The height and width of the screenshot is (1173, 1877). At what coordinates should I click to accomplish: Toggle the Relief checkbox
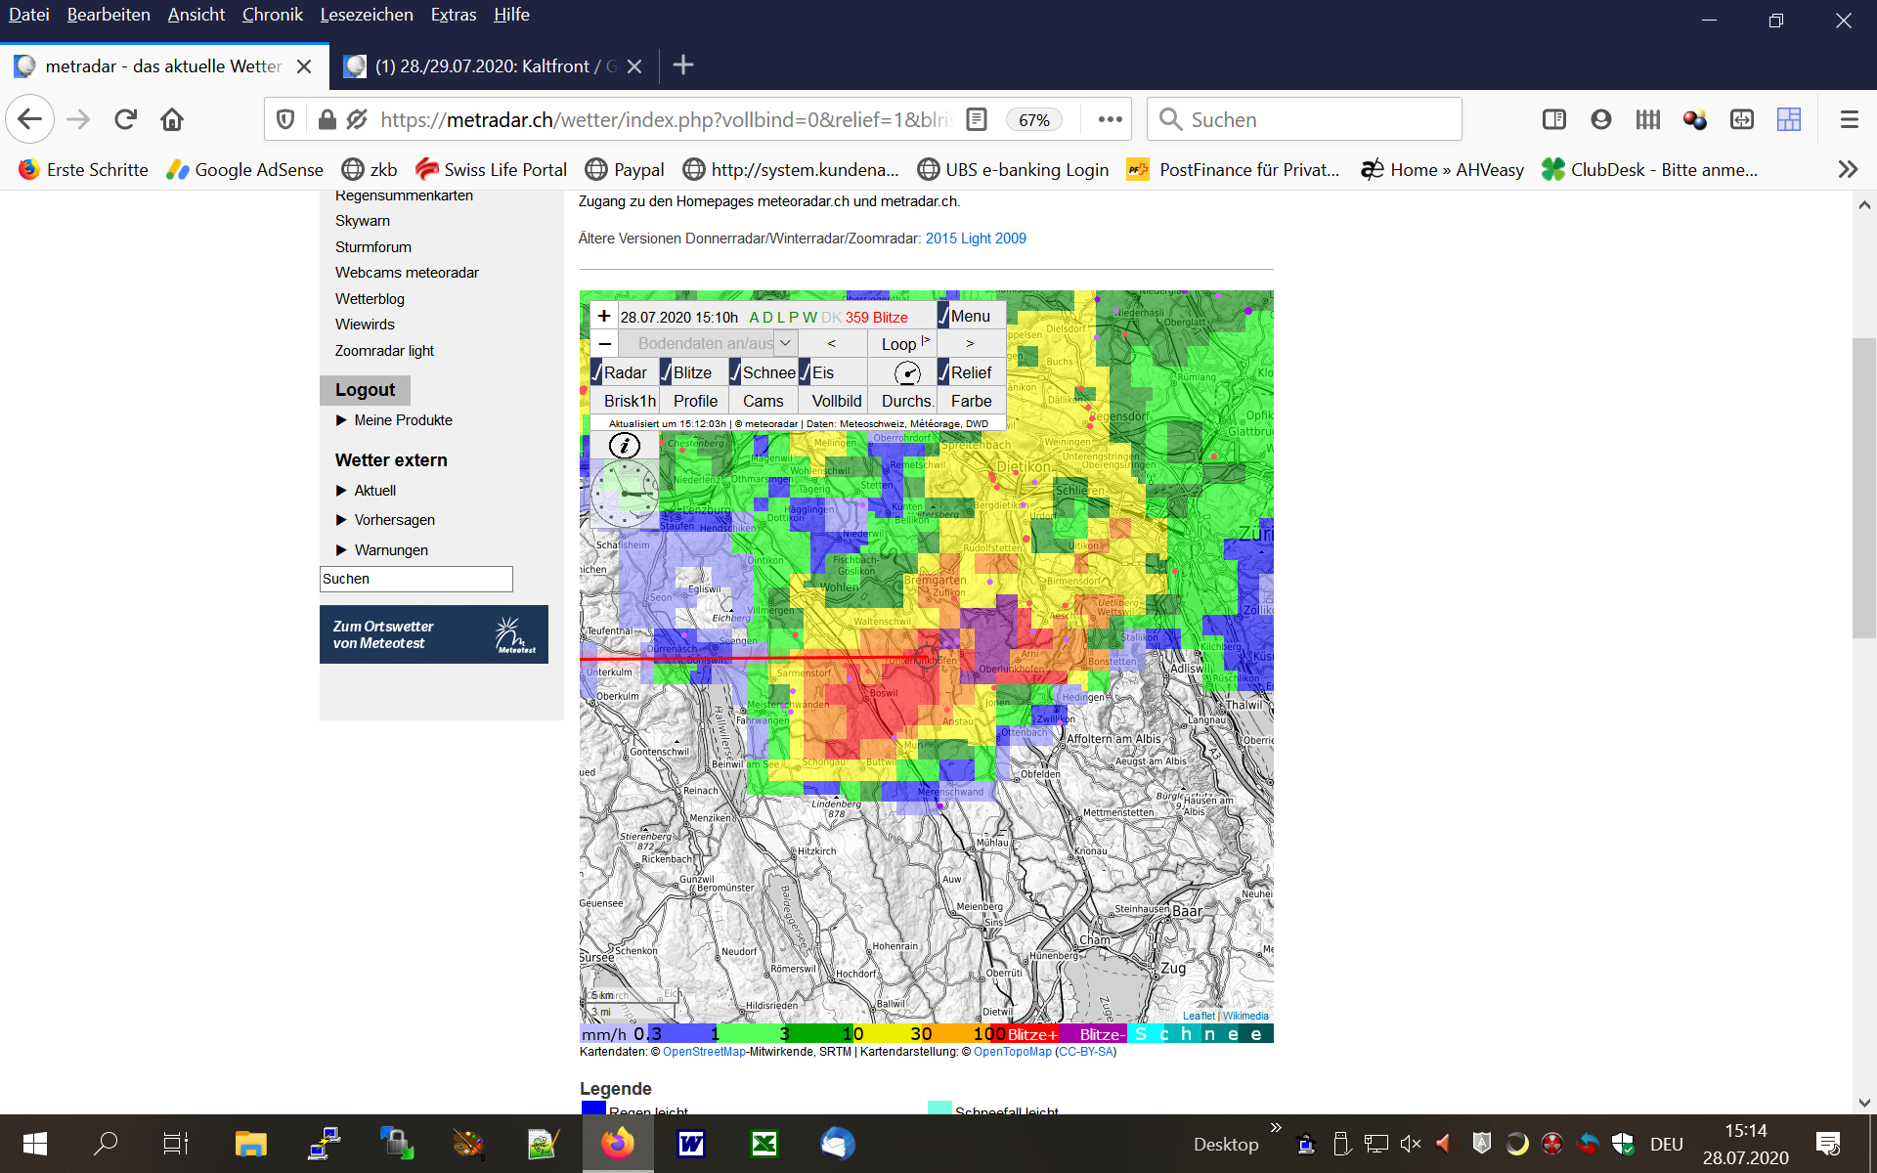click(x=944, y=372)
